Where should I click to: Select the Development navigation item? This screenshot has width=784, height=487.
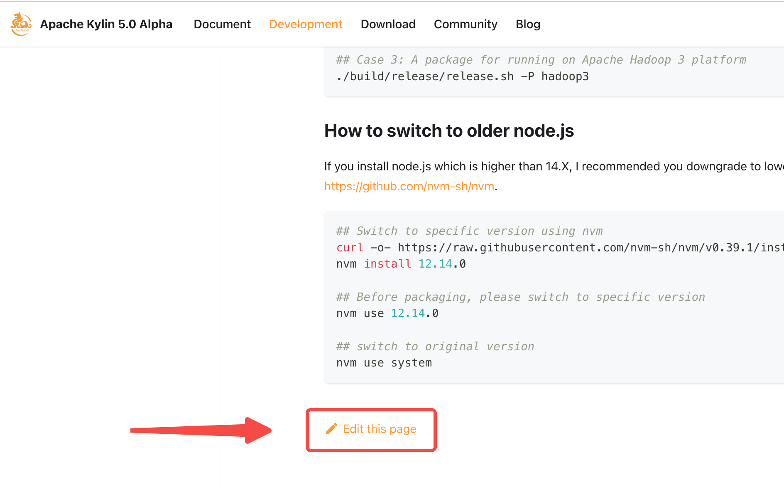click(305, 24)
